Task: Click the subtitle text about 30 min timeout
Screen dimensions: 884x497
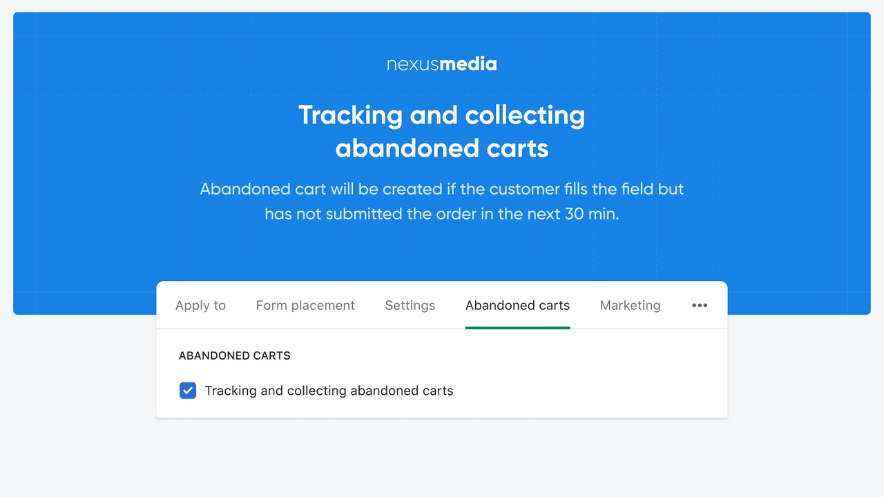Action: click(441, 202)
